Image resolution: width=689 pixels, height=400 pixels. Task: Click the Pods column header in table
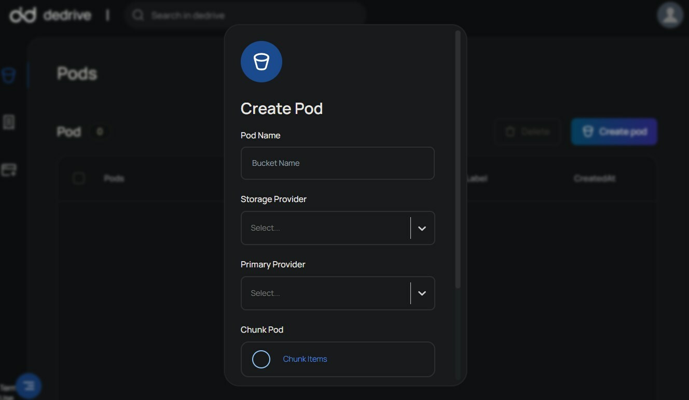pos(114,179)
